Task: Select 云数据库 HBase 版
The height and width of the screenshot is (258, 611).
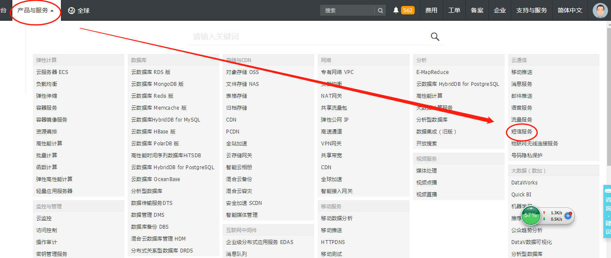Action: [153, 132]
